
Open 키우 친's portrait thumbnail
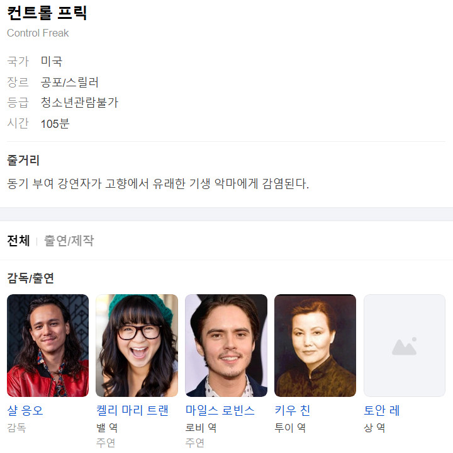(315, 345)
